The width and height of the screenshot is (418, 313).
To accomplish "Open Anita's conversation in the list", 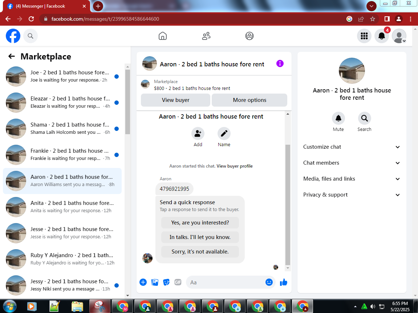I will pos(62,207).
